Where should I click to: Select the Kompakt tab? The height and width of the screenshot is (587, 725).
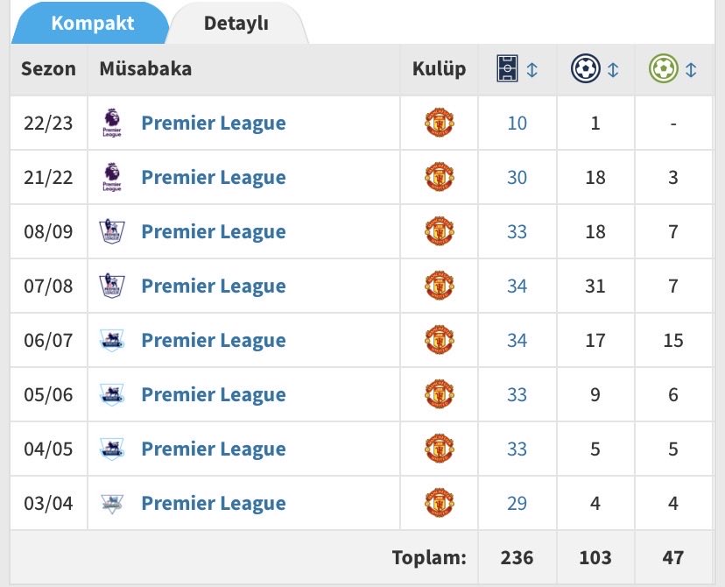tap(93, 23)
